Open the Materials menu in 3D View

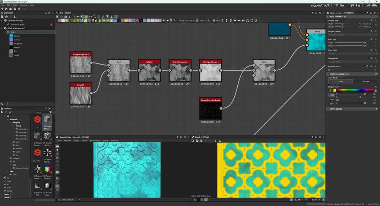(x=68, y=141)
